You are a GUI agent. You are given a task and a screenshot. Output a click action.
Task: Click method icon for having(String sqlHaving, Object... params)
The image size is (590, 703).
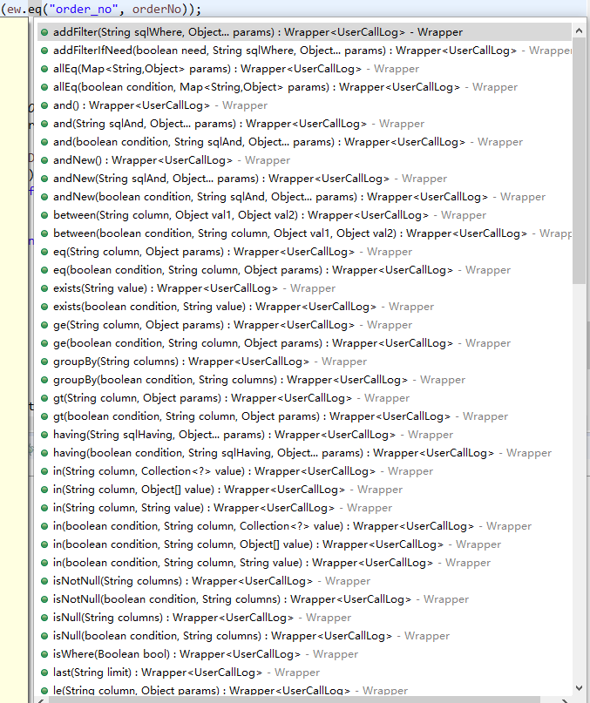point(44,435)
